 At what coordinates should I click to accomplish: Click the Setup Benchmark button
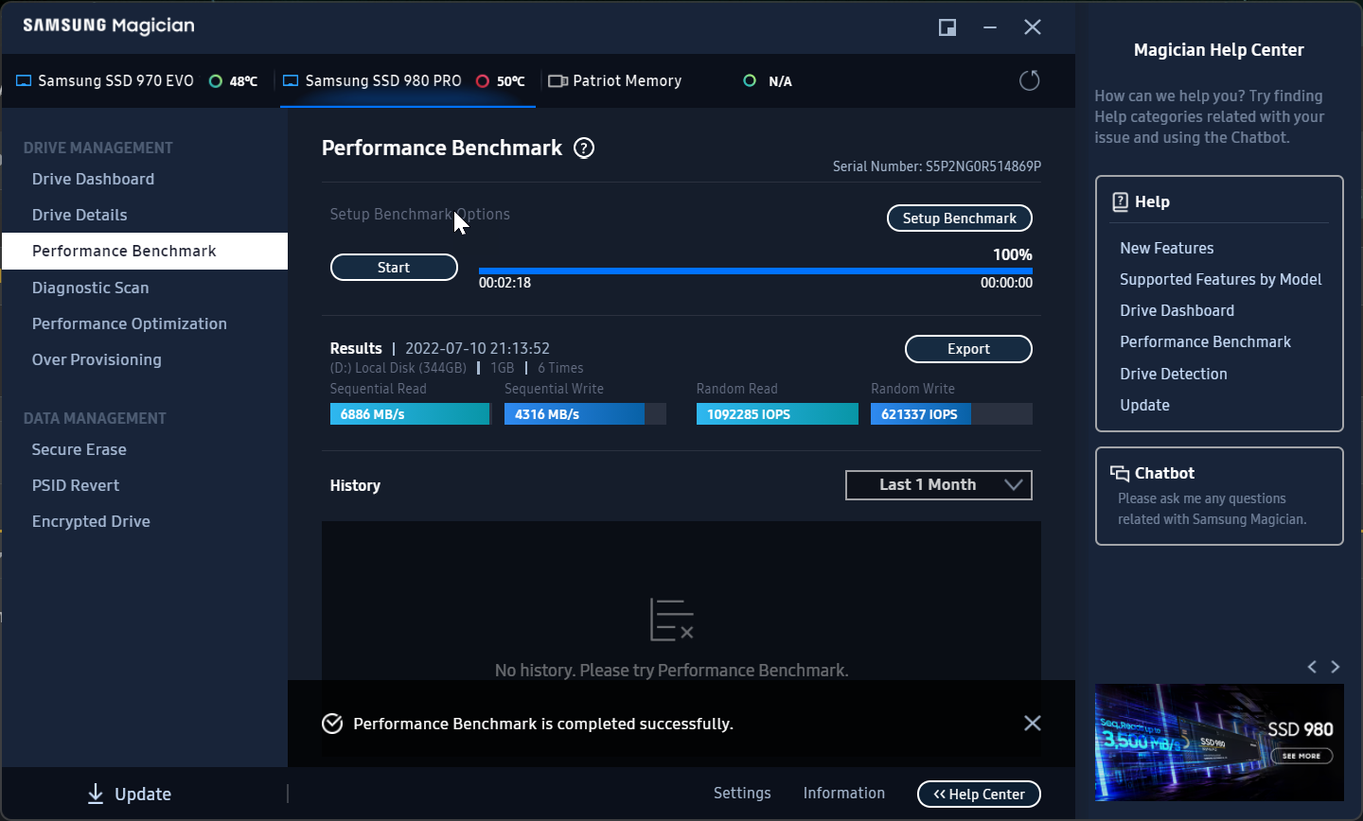pos(959,218)
